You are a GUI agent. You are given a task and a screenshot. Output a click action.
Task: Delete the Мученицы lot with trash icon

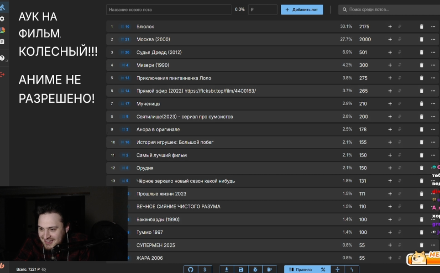(x=421, y=104)
